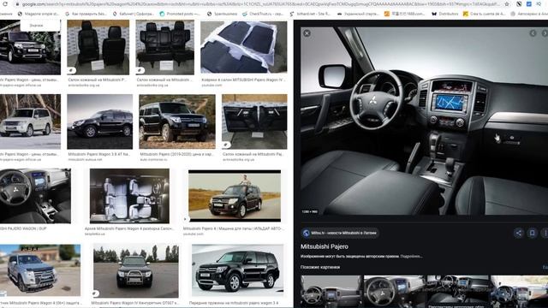Go to previous image in preview
548x308 pixels.
(x=533, y=33)
